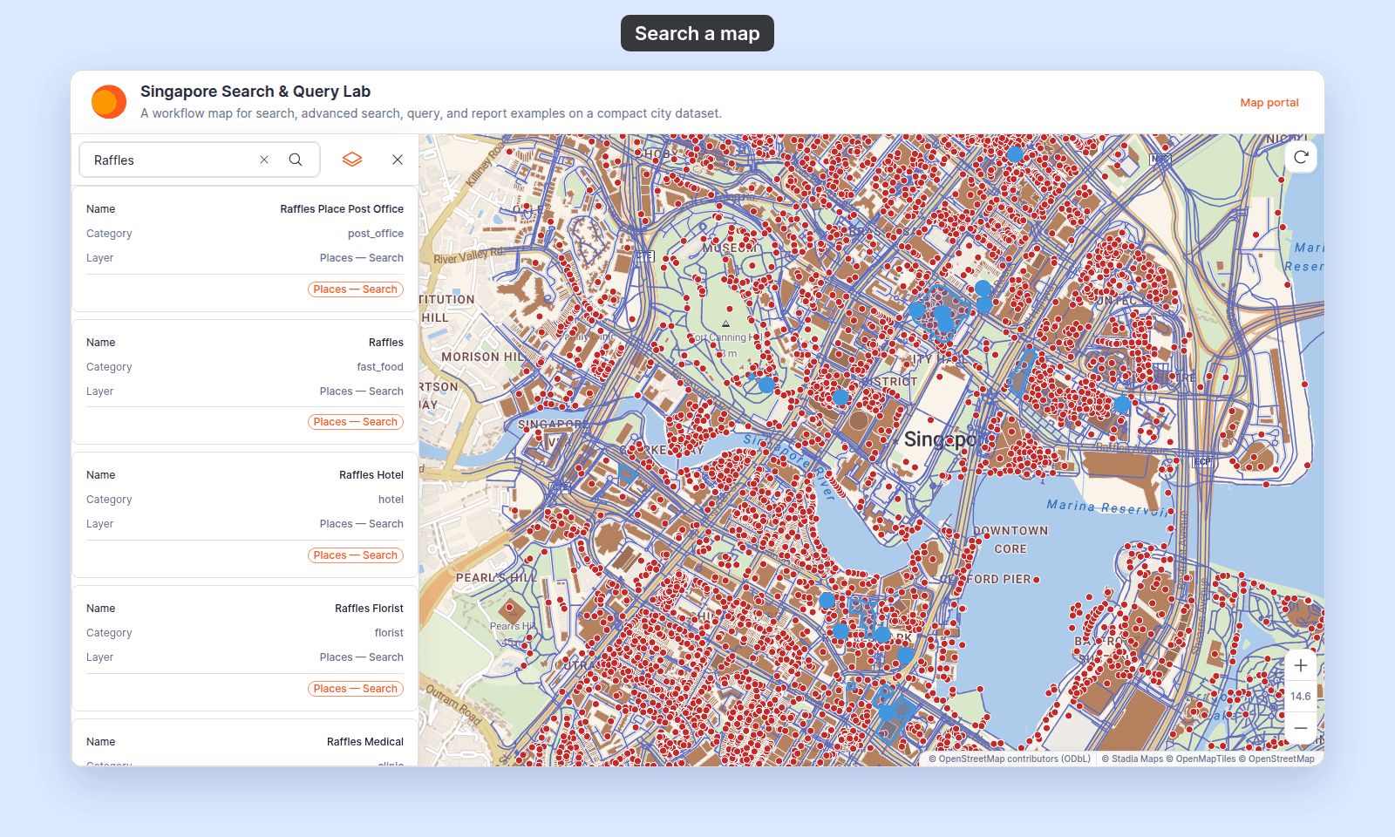Image resolution: width=1395 pixels, height=837 pixels.
Task: Select the Raffles Florist result name
Action: [369, 609]
